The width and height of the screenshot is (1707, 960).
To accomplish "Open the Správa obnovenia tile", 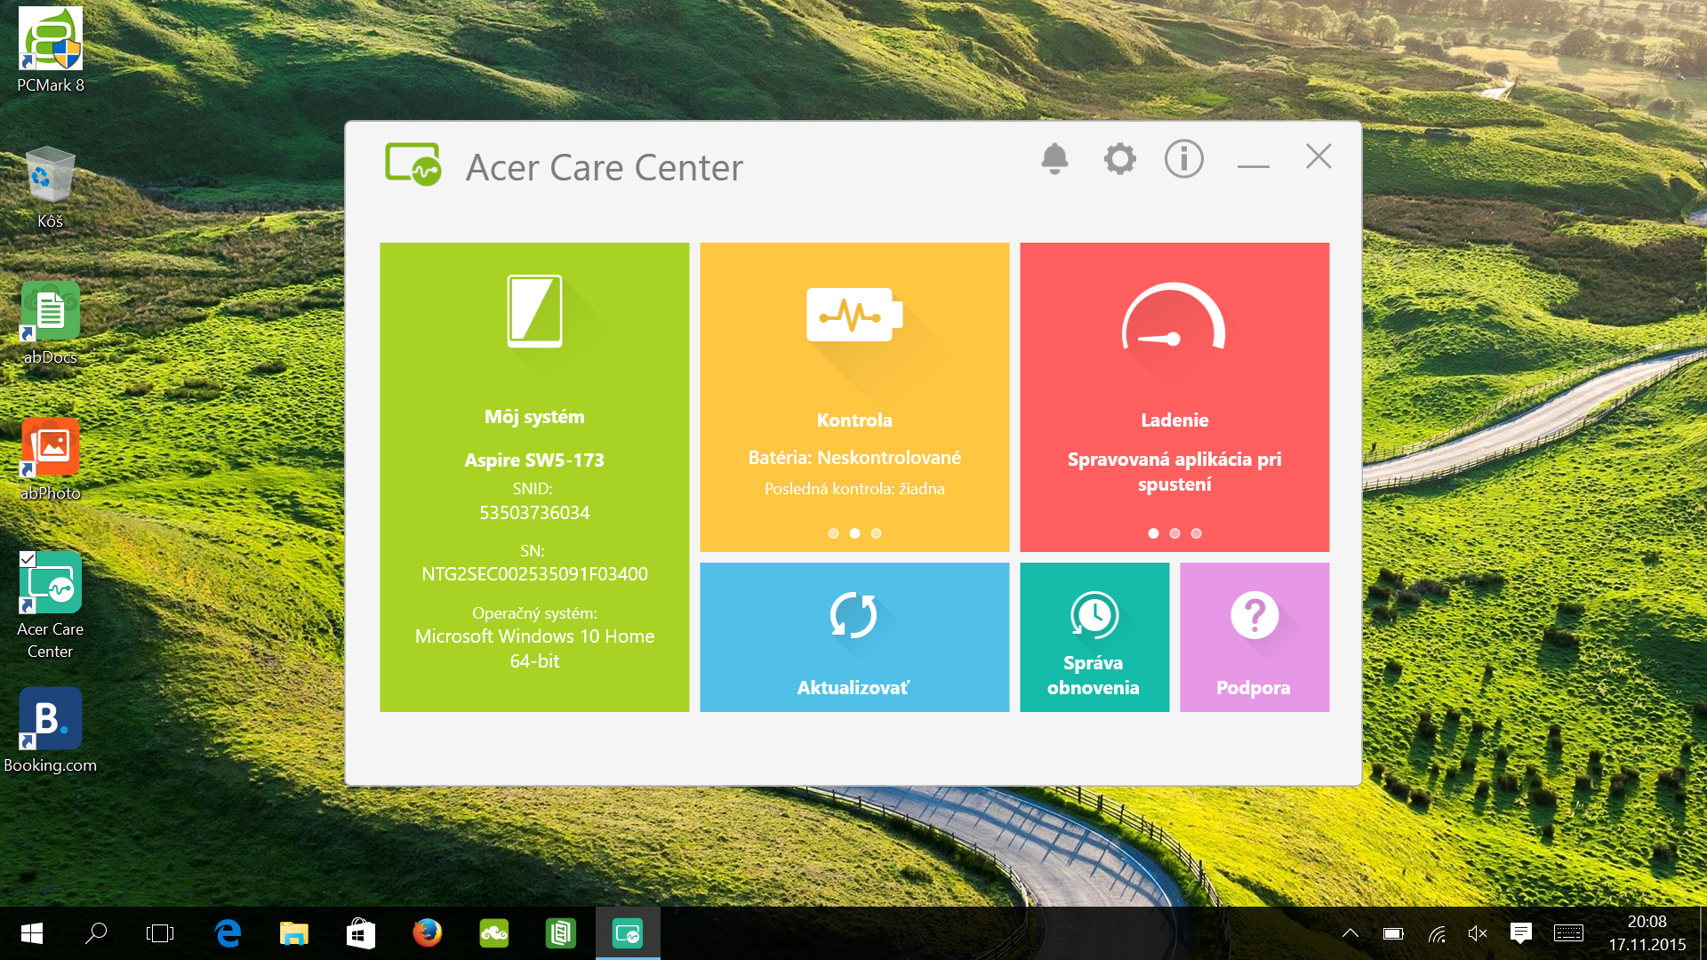I will tap(1094, 636).
